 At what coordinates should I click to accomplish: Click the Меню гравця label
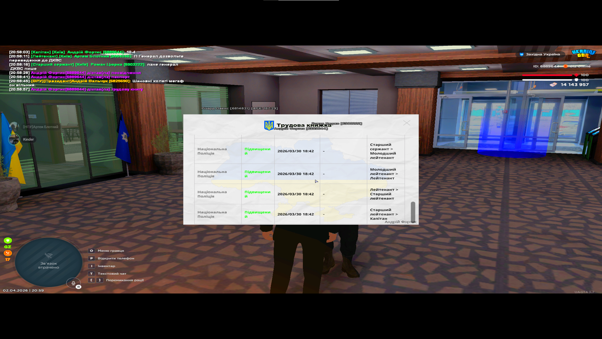(111, 250)
